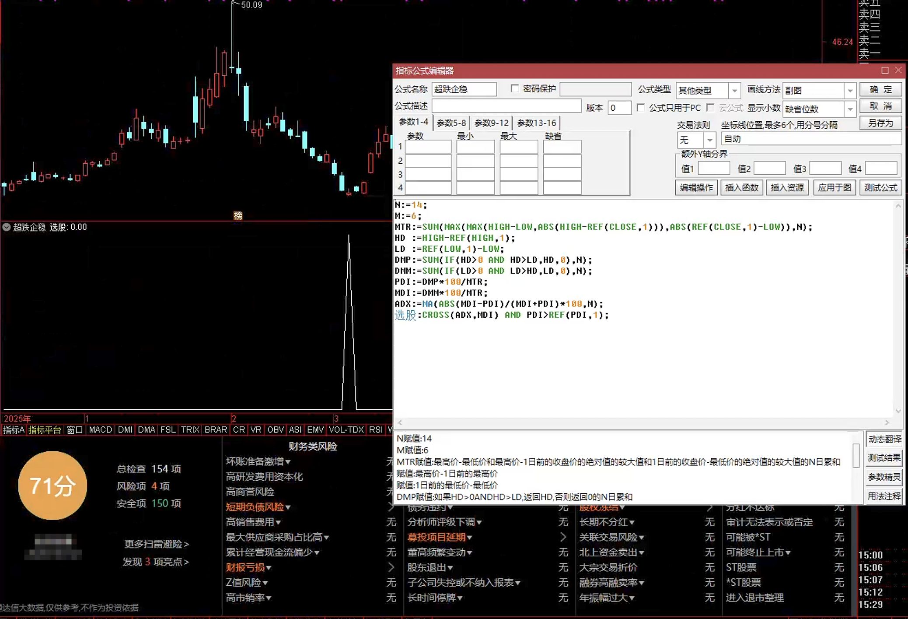
Task: Toggle 公式只用于PC checkbox
Action: pos(641,108)
